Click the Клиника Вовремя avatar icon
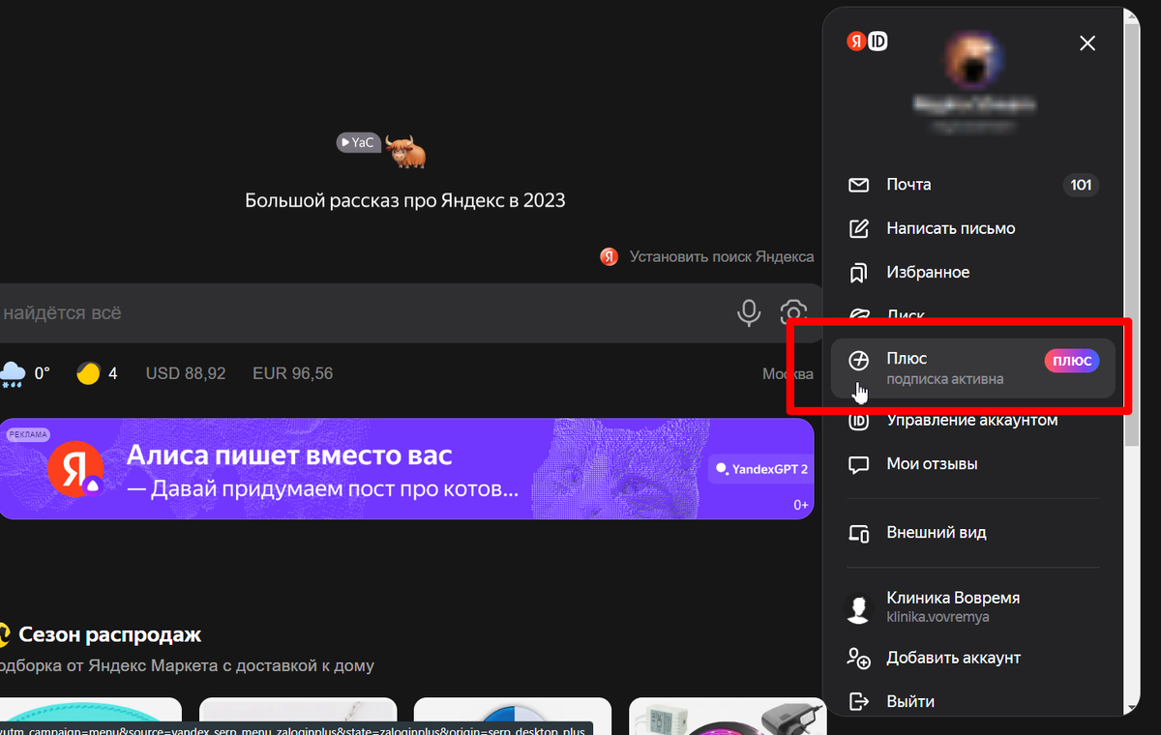 pos(858,607)
